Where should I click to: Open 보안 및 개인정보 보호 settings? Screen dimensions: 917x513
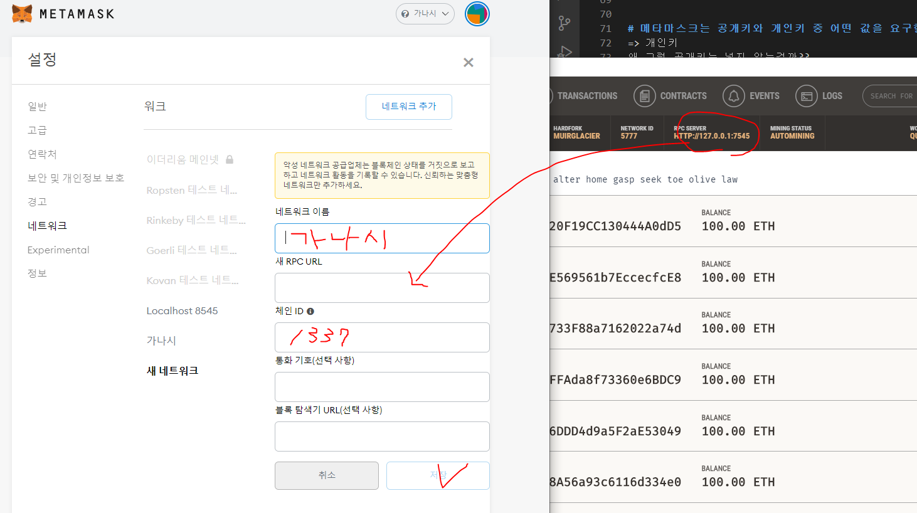coord(76,177)
